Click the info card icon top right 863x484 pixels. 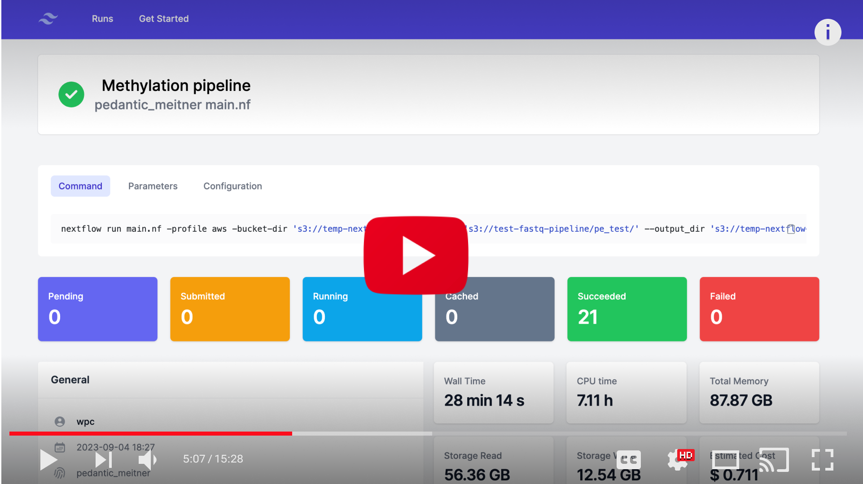tap(828, 32)
